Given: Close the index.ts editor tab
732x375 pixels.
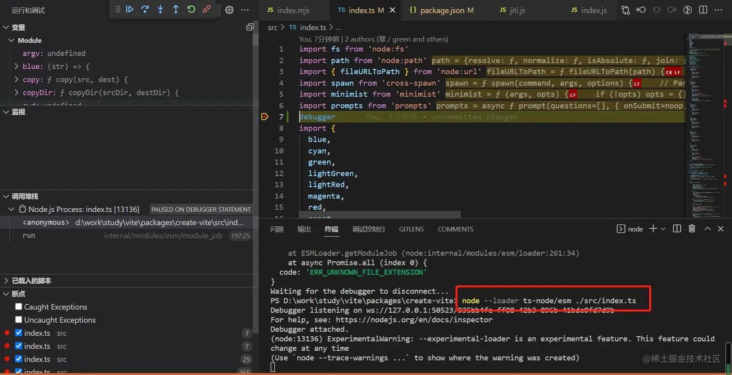Looking at the screenshot, I should click(x=392, y=10).
